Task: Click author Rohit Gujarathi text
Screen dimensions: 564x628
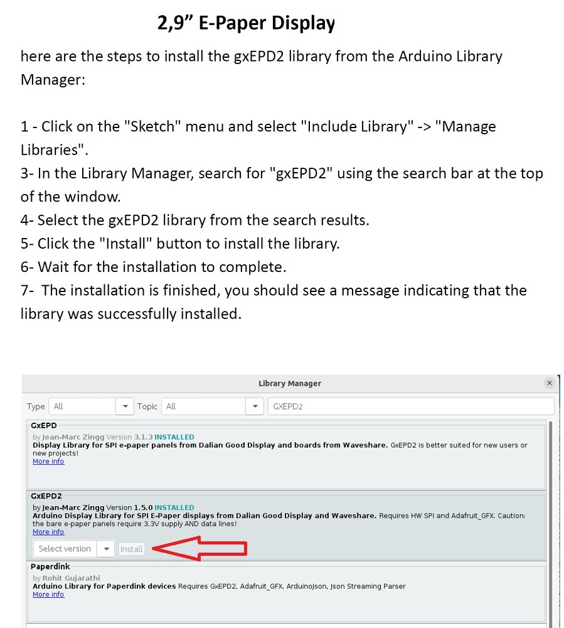Action: pos(71,578)
